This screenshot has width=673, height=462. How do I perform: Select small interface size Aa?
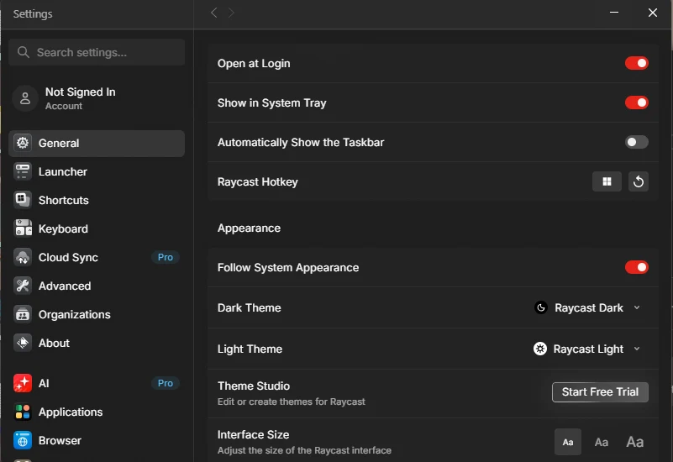click(x=568, y=442)
